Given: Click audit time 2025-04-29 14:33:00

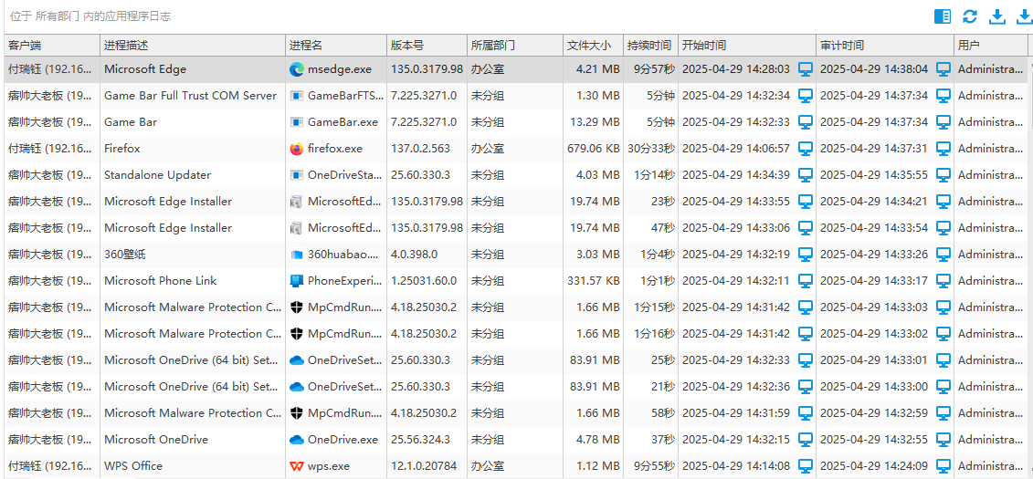Looking at the screenshot, I should pos(873,386).
